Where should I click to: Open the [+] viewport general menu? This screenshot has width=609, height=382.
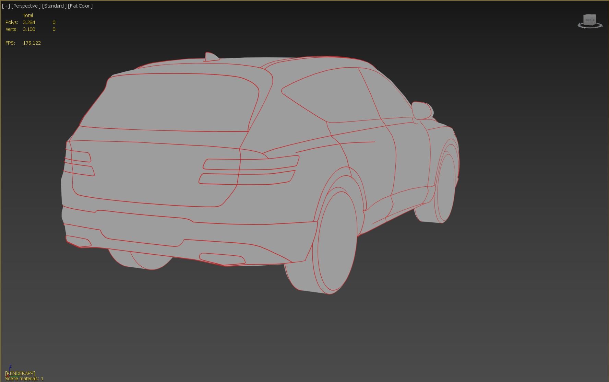click(x=6, y=6)
